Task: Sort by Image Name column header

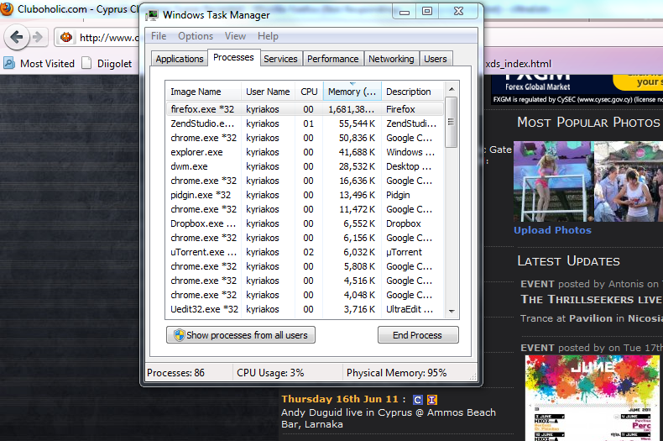Action: [203, 92]
